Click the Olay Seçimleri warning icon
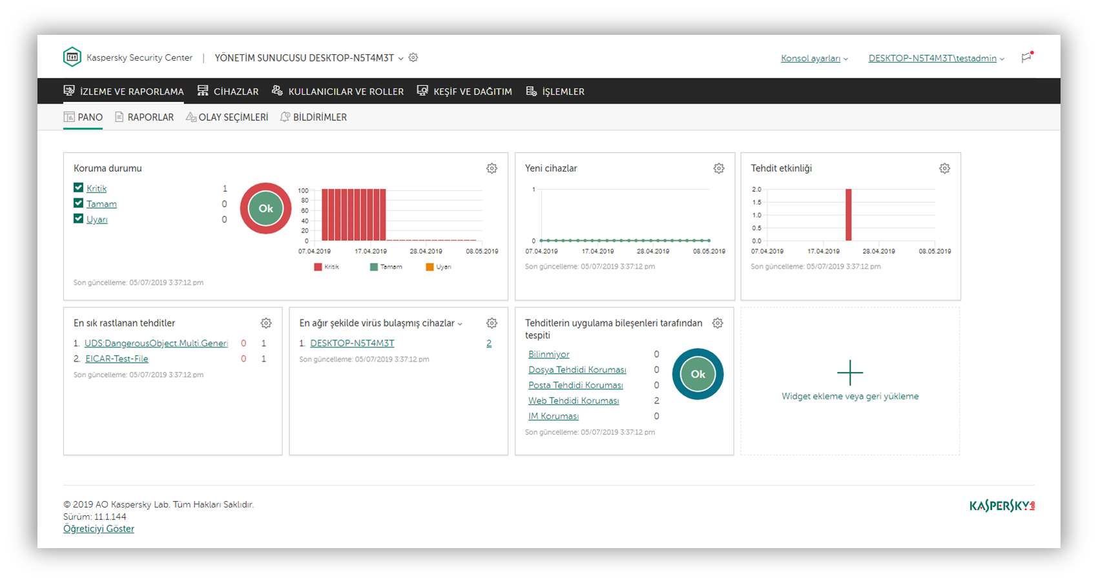Image resolution: width=1098 pixels, height=583 pixels. point(191,117)
